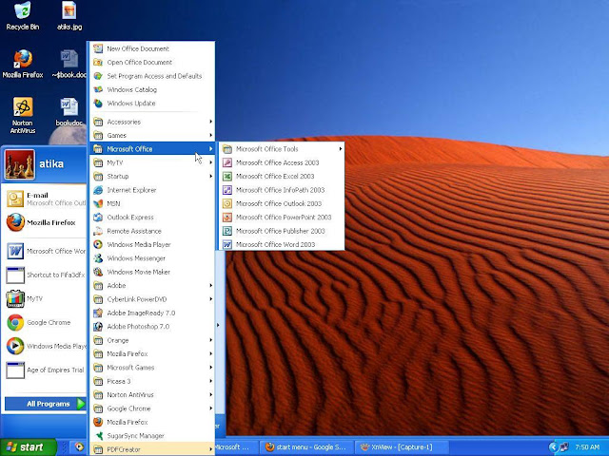Launch Adobe Photoshop 7.0

coord(152,327)
